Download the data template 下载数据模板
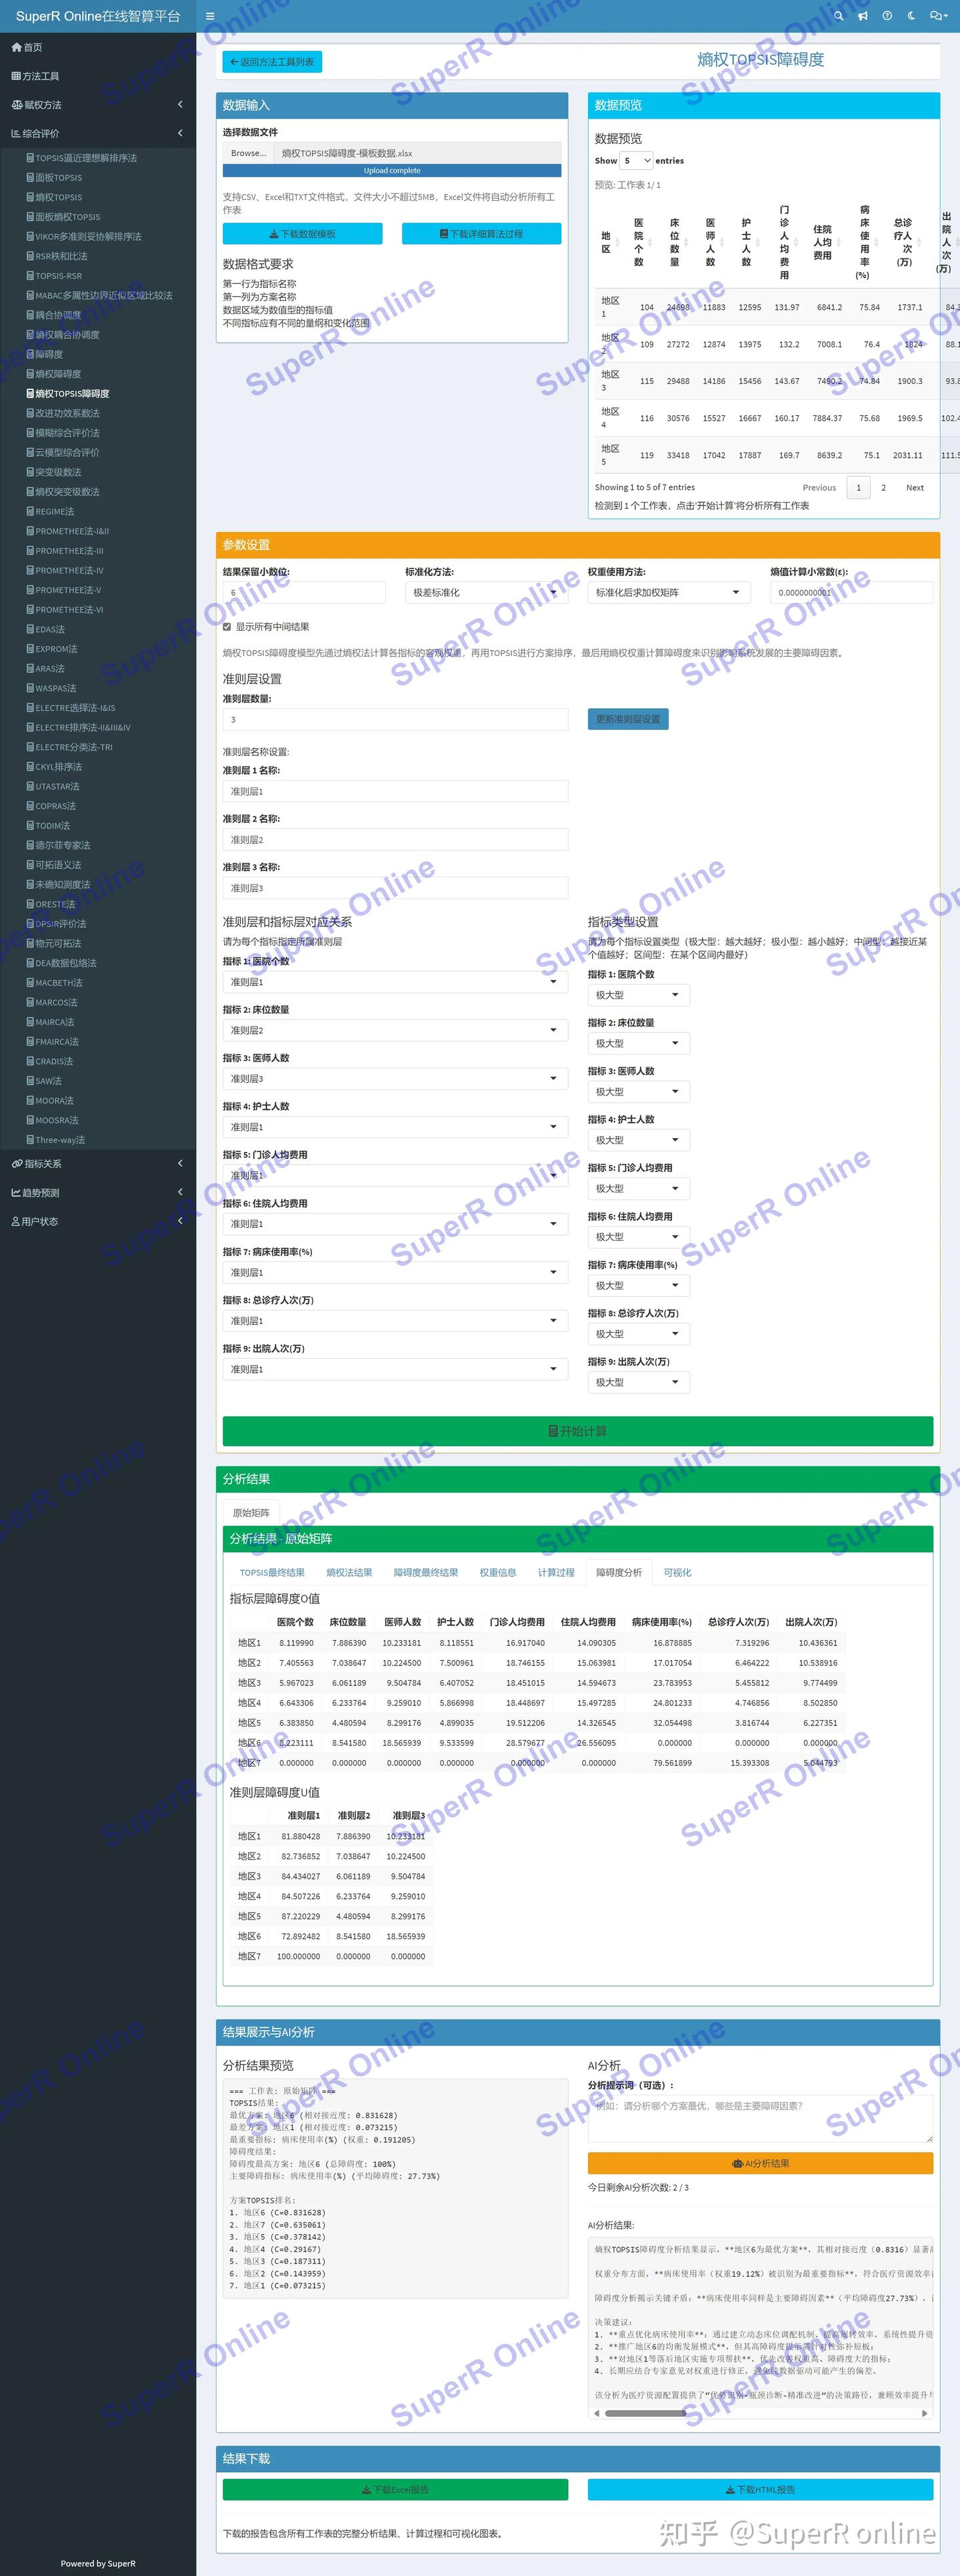The width and height of the screenshot is (960, 2576). [x=302, y=234]
